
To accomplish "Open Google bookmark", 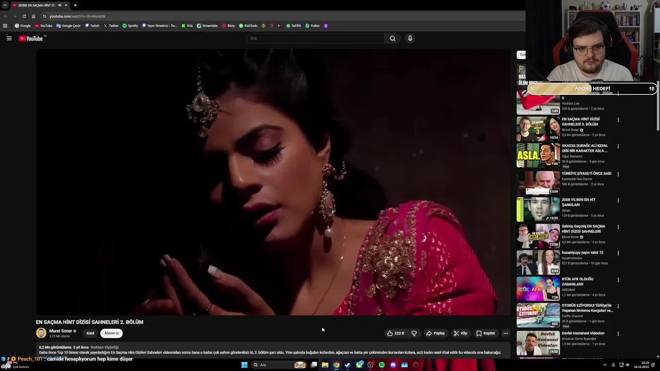I will [x=23, y=26].
